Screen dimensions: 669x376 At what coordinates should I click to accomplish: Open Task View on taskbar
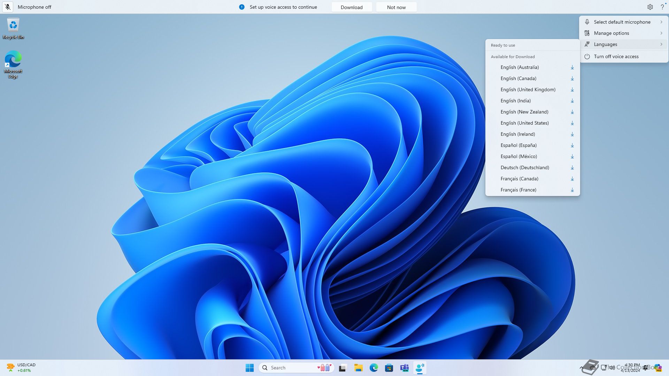pyautogui.click(x=343, y=368)
